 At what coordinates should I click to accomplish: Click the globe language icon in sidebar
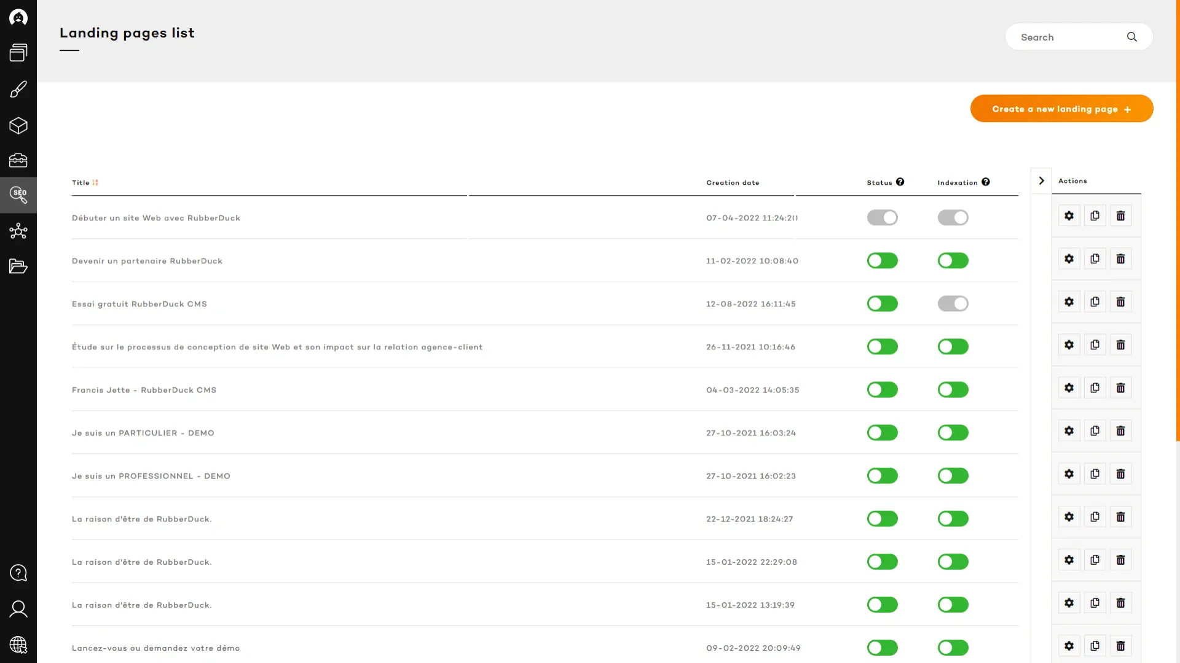pyautogui.click(x=18, y=645)
